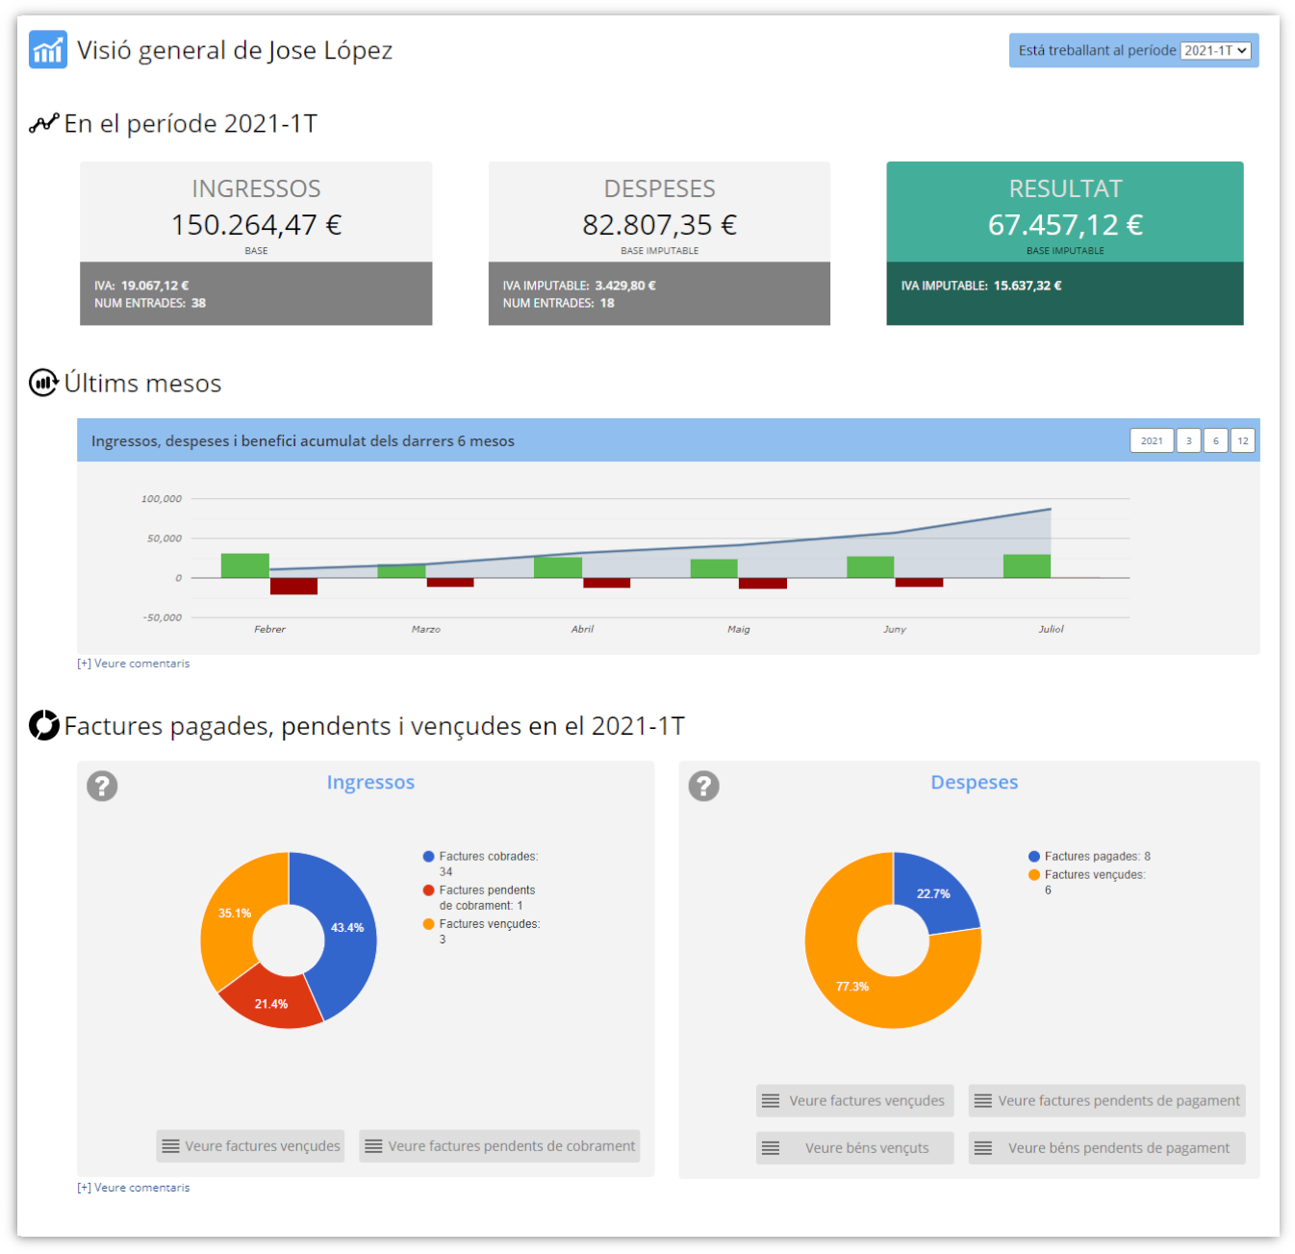
Task: Click the INGRESSOS amount 150.264,47 €
Action: (256, 225)
